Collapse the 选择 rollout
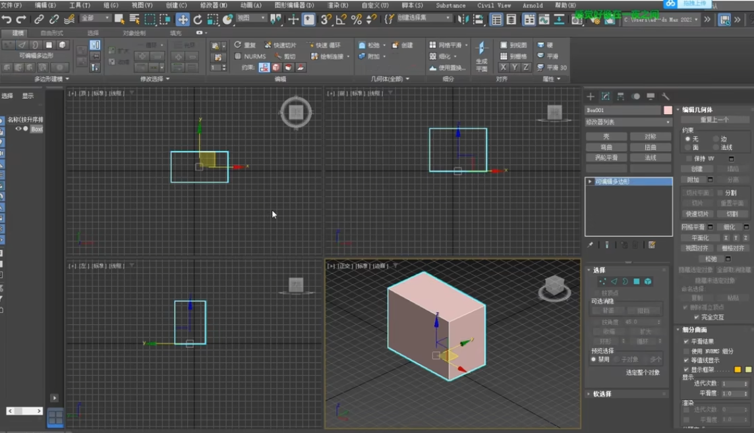Screen dimensions: 754x433 [x=598, y=270]
